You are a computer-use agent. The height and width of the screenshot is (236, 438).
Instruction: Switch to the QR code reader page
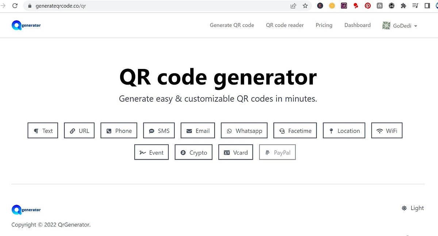(285, 25)
